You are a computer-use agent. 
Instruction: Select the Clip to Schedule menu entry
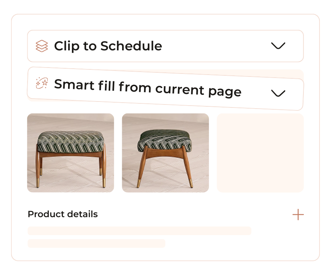108,46
